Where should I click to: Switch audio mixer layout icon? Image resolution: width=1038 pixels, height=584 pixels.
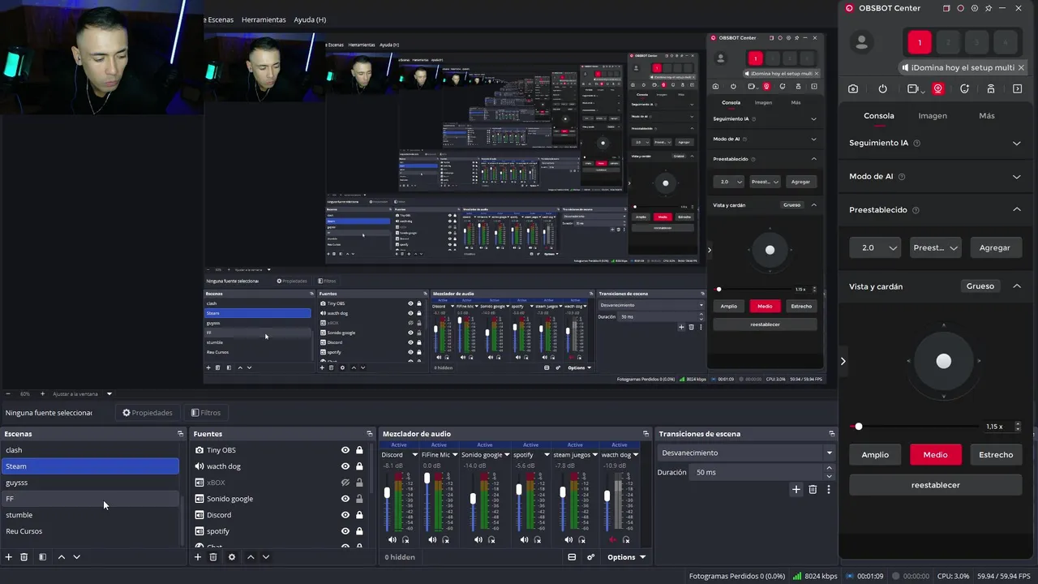(572, 557)
